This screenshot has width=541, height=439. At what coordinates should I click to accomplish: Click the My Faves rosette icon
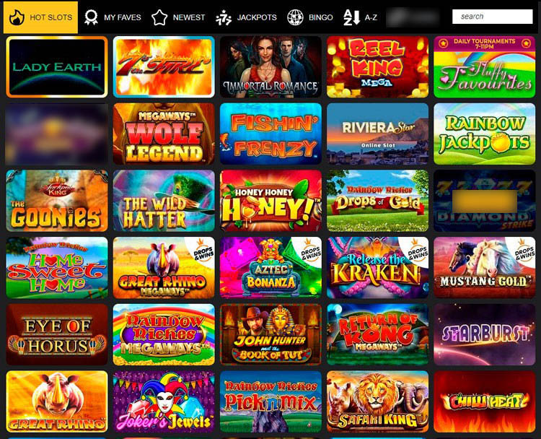click(x=91, y=17)
